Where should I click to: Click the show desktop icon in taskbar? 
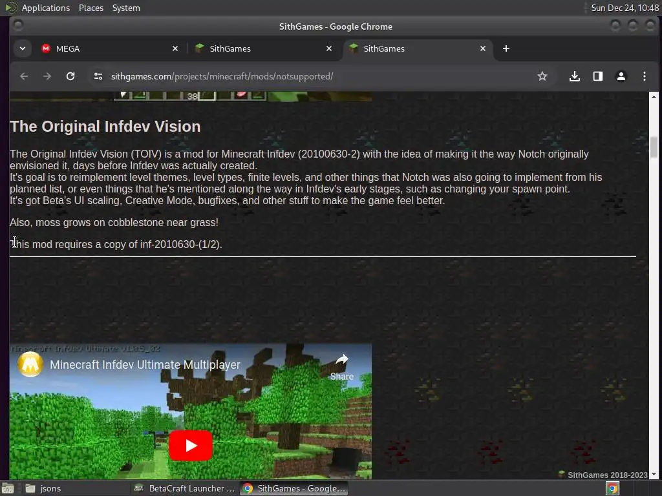8,488
